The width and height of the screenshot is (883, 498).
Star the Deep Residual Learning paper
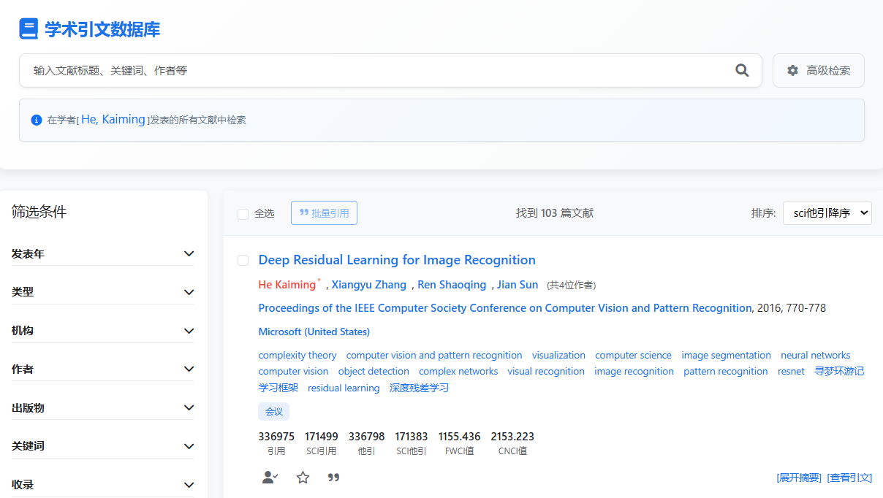click(303, 478)
